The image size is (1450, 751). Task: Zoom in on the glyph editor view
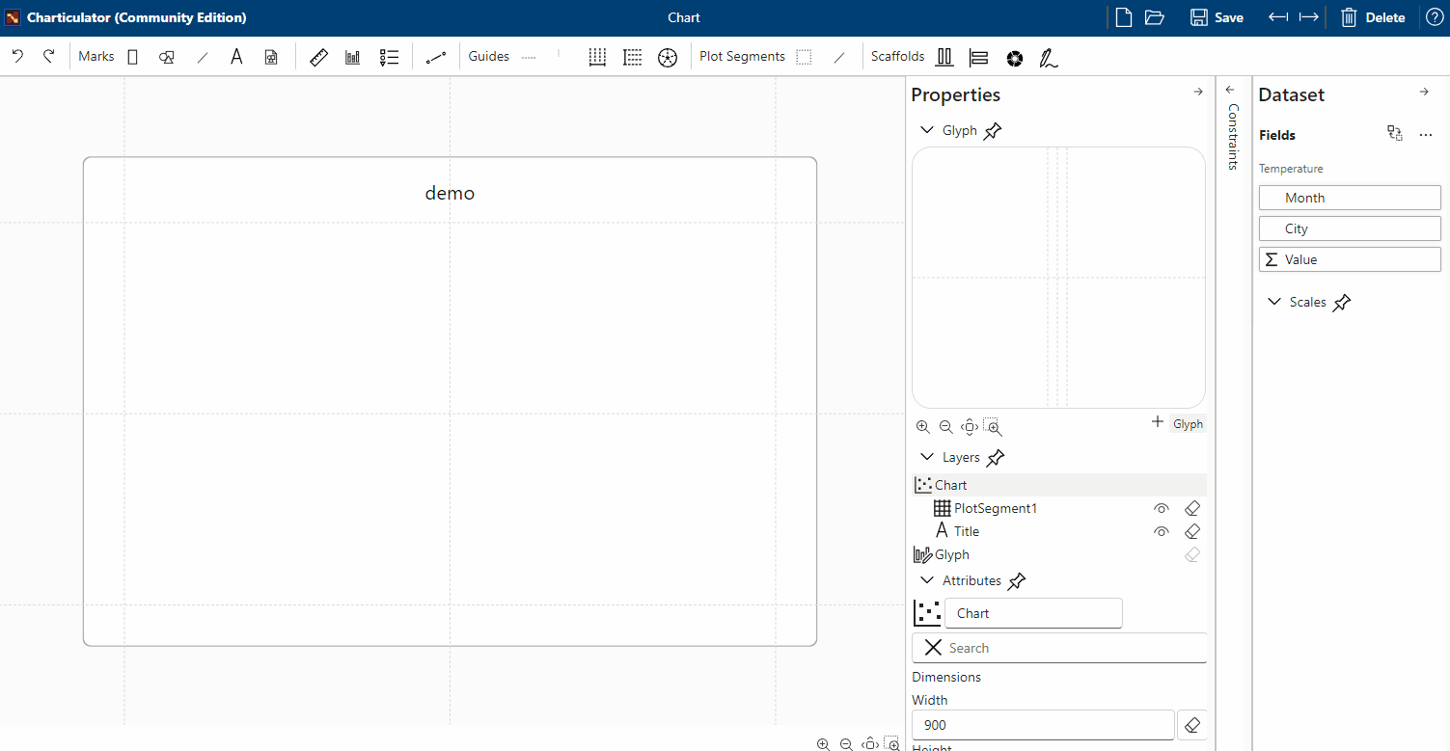[x=922, y=426]
